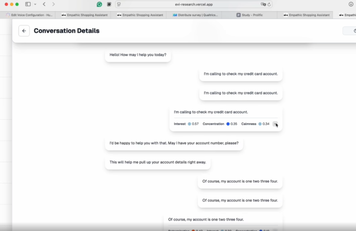Open the Safari sidebar panel

[28, 4]
